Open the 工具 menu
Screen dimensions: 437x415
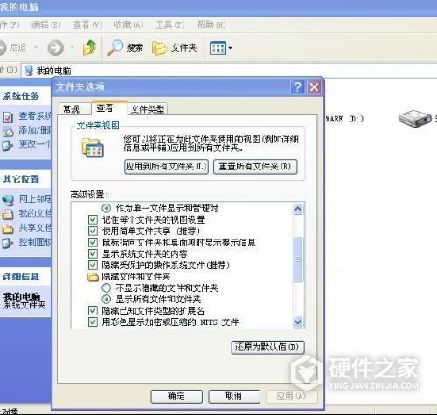[170, 24]
